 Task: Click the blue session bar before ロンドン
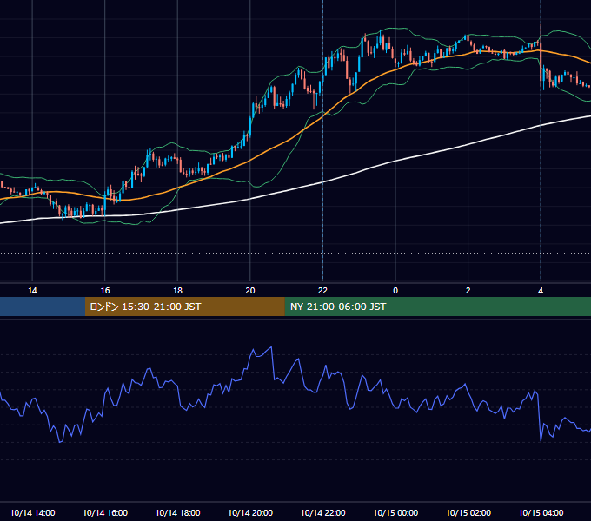click(x=43, y=307)
